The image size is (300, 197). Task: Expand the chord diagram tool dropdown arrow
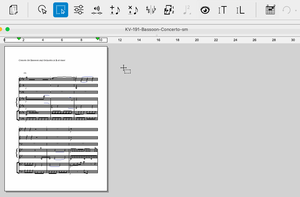[x=276, y=14]
